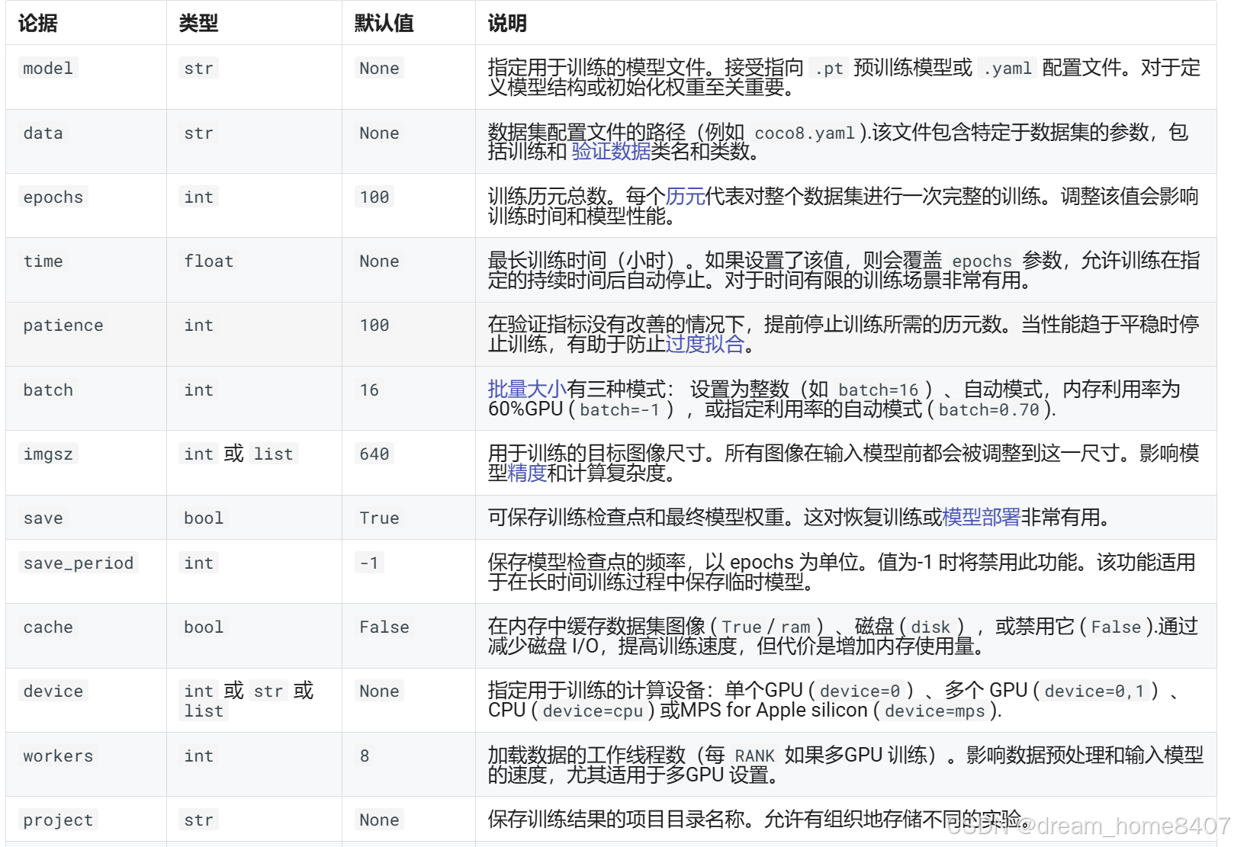Screen dimensions: 1234x847
Task: Click the list type in imgsz row
Action: (274, 454)
